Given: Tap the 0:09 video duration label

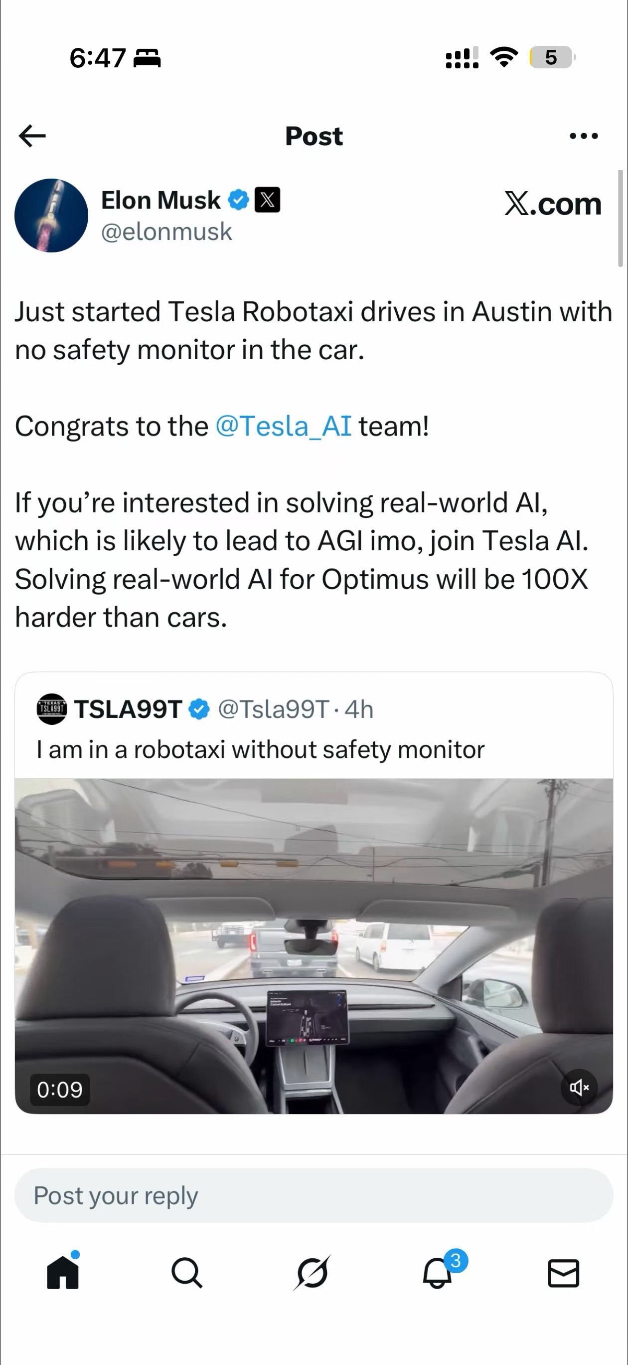Looking at the screenshot, I should point(60,1090).
